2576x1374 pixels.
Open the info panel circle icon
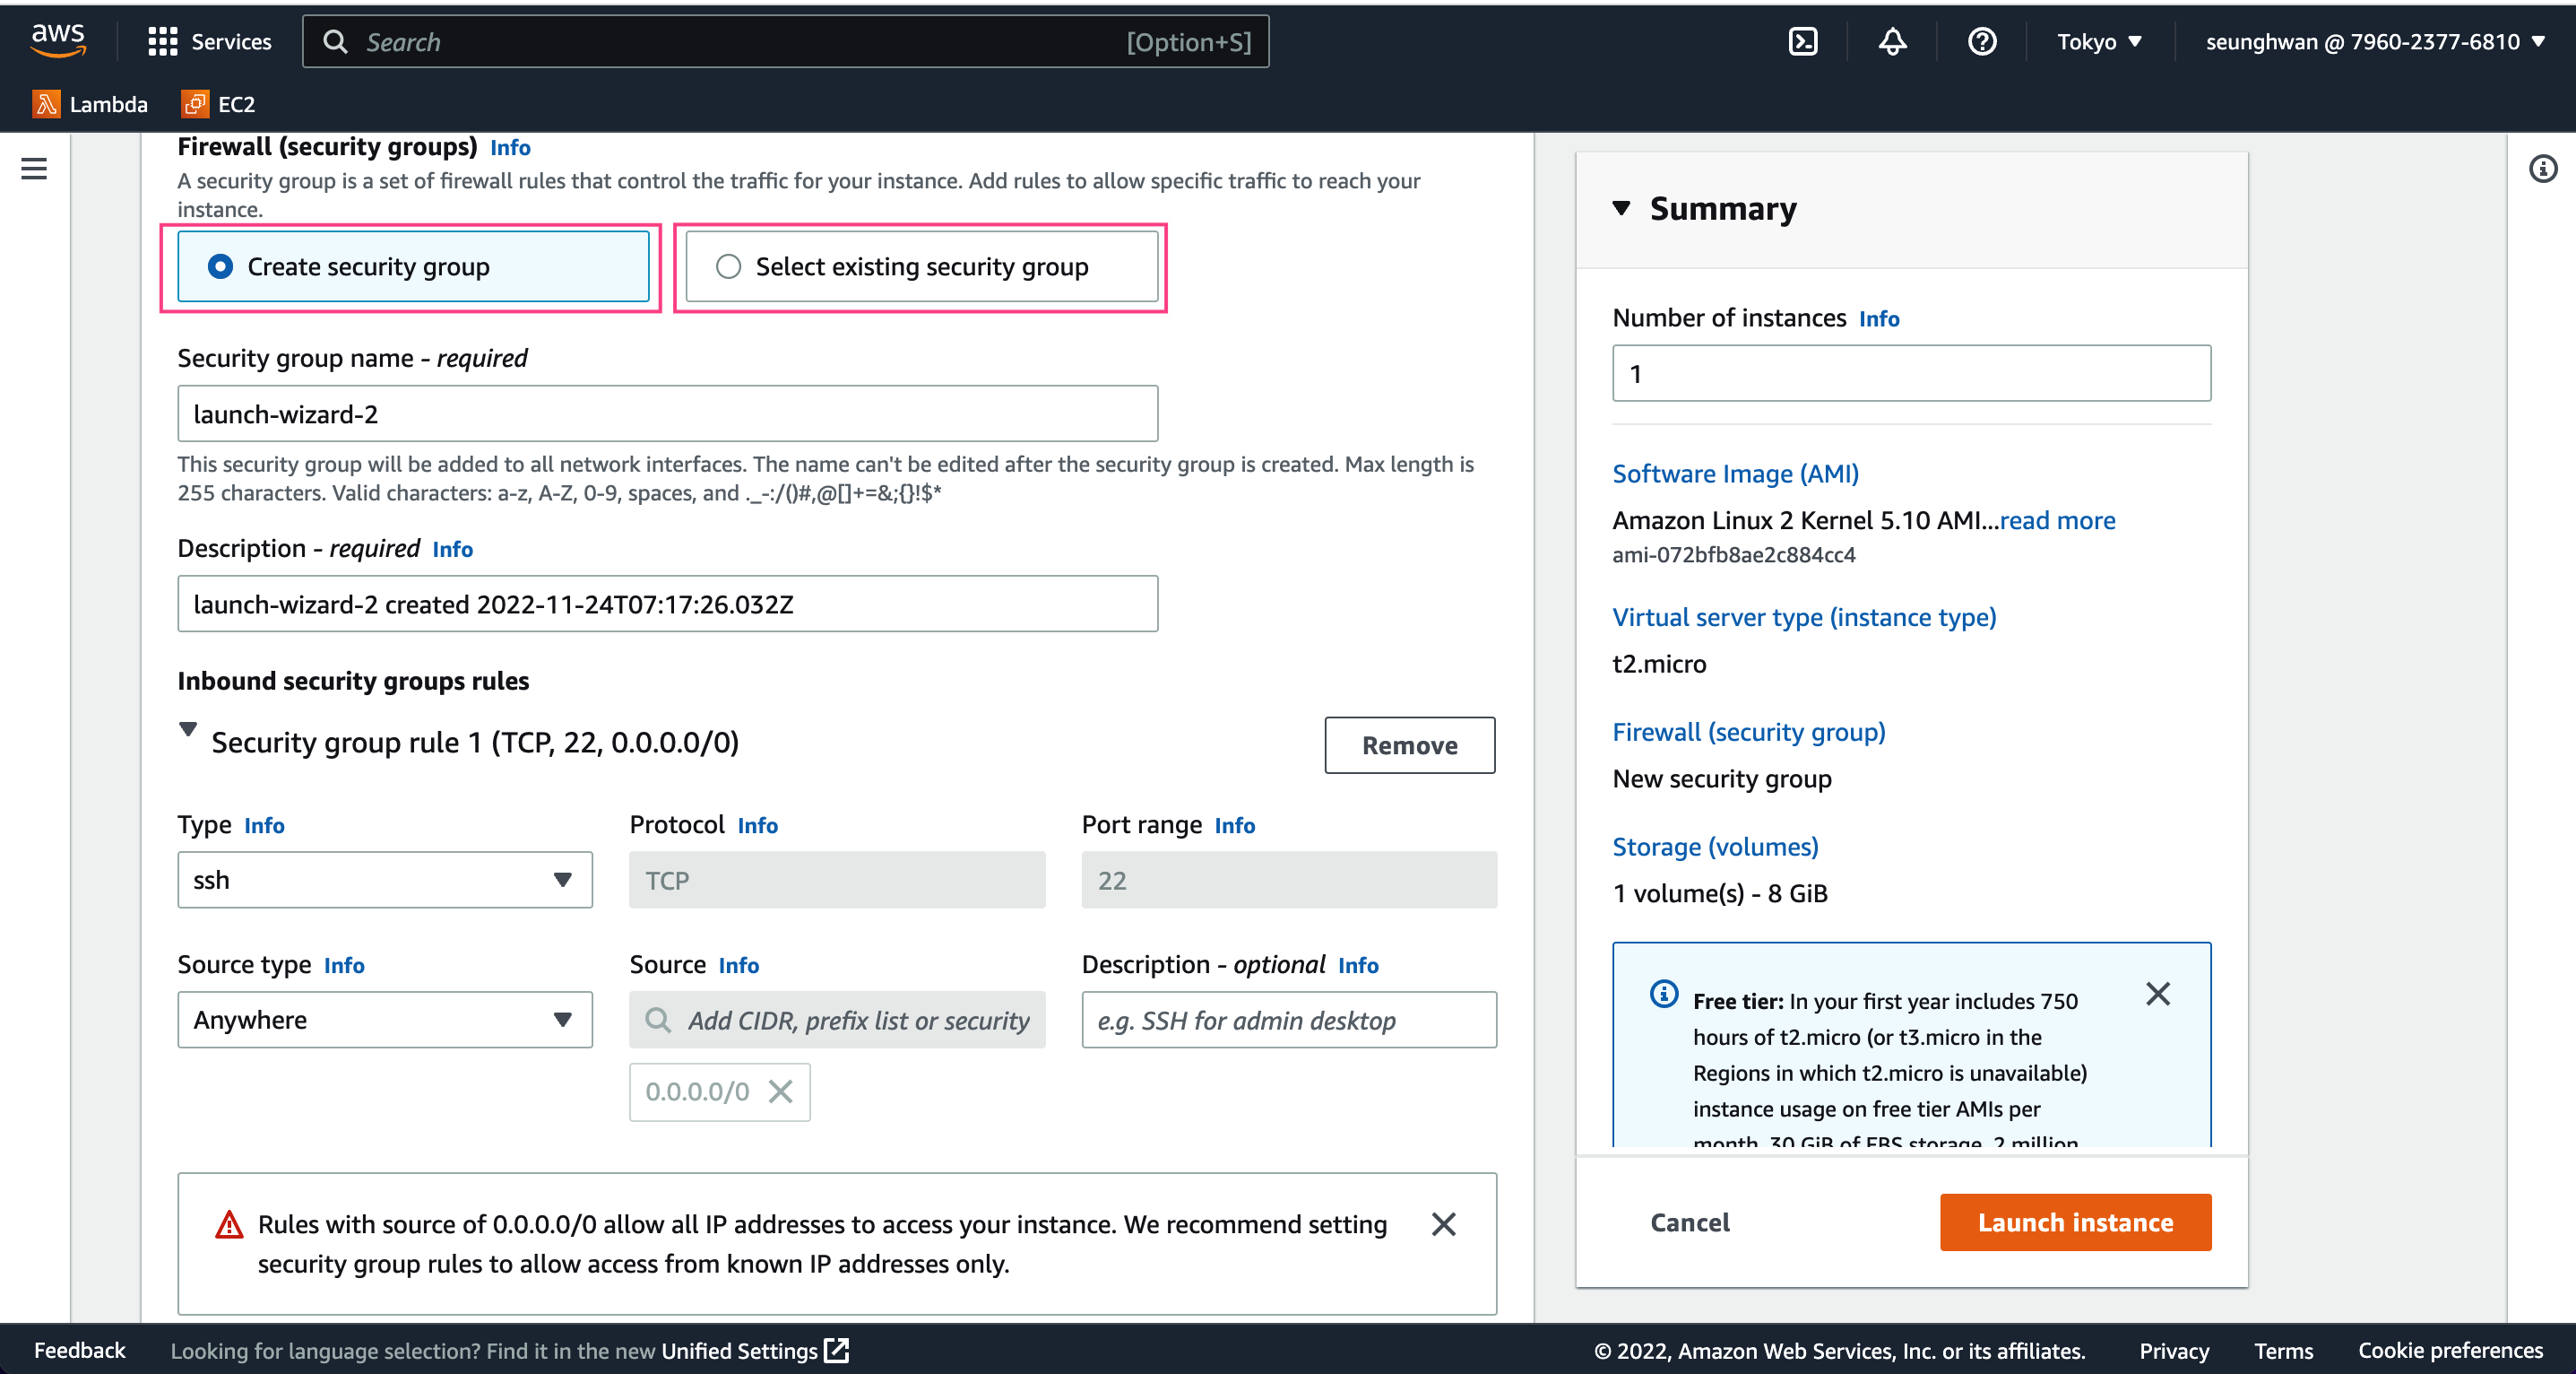coord(2542,168)
